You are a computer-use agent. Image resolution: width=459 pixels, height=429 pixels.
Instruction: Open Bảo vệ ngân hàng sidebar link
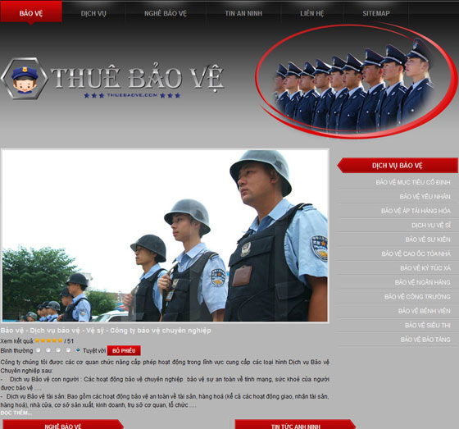[422, 282]
